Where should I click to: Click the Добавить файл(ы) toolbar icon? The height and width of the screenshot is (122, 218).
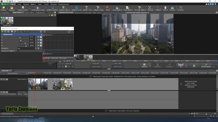(x=52, y=7)
